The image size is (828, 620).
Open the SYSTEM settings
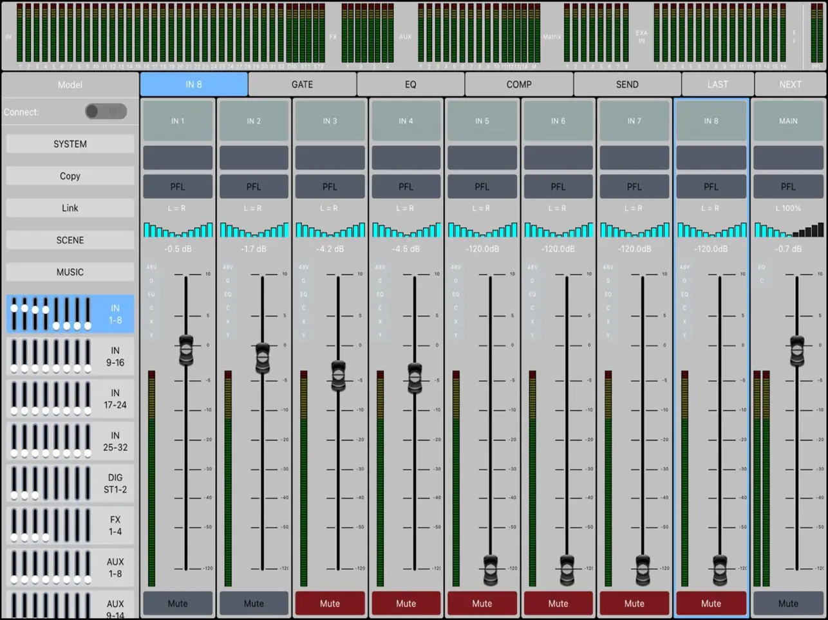tap(70, 144)
